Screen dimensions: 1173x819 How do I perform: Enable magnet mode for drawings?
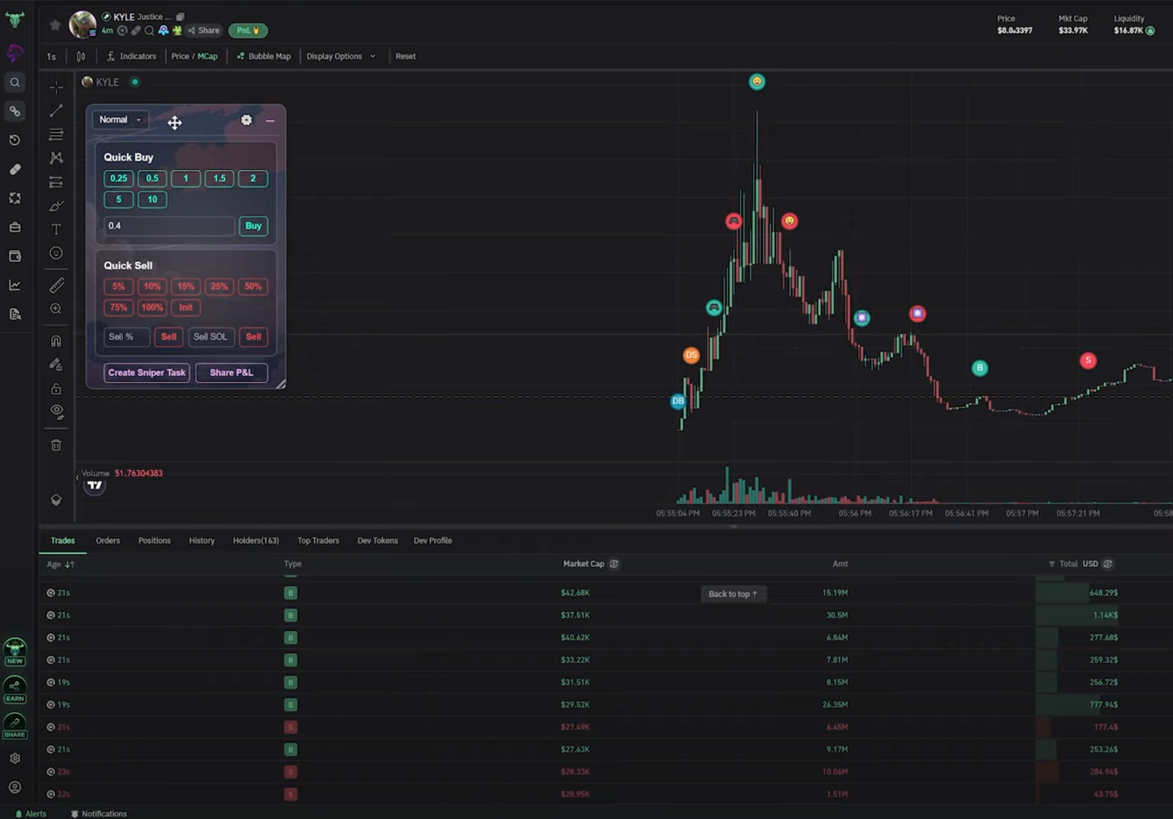pyautogui.click(x=56, y=339)
